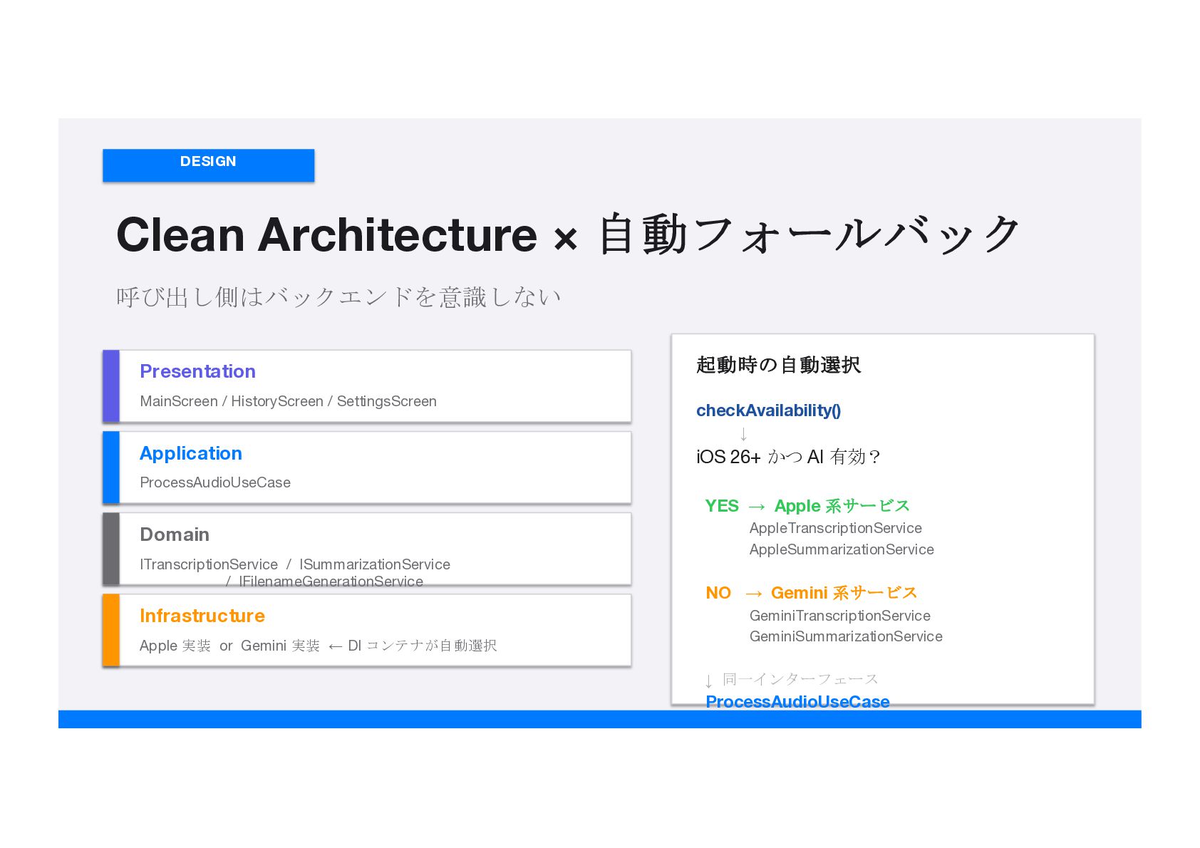Select the 'iOS 26+ かつ AI 有効?' question
1200x848 pixels.
tap(788, 457)
